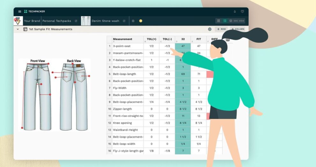Screen dimensions: 316x167
Task: Click the table settings gear icon
Action: coord(209,29)
